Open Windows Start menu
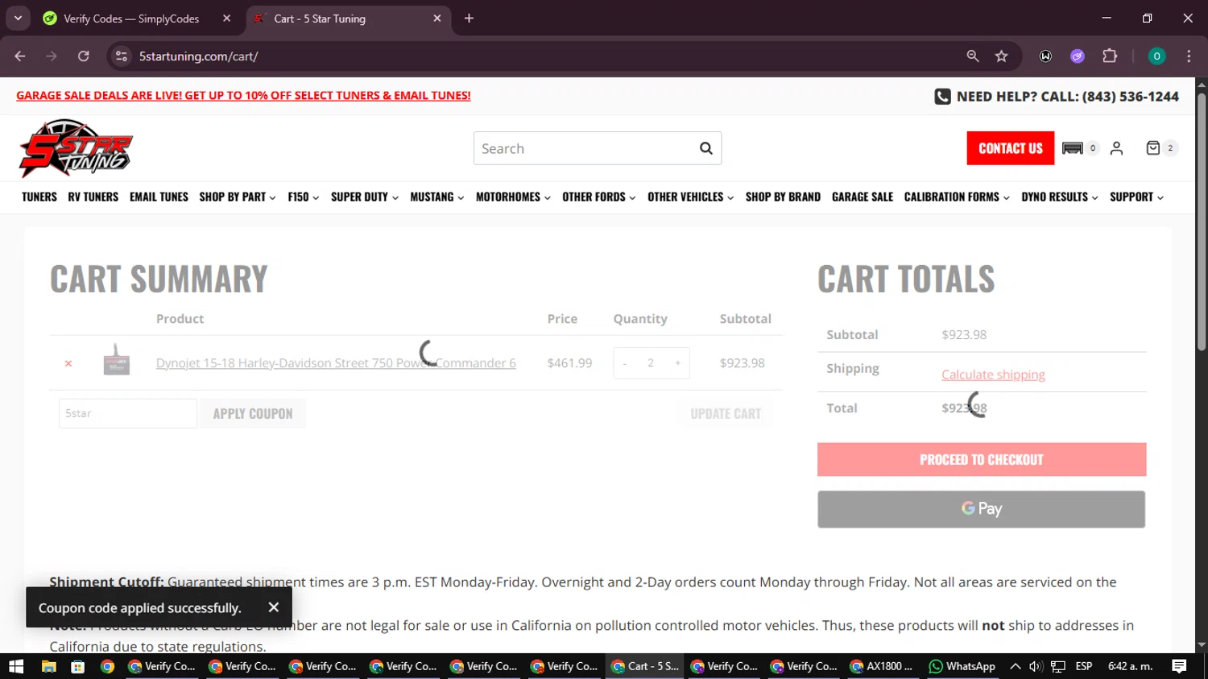The width and height of the screenshot is (1208, 679). click(x=16, y=666)
